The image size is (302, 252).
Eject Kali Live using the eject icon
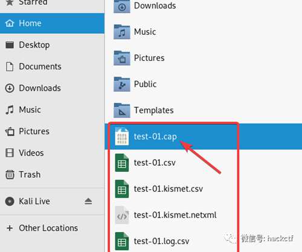pos(88,201)
